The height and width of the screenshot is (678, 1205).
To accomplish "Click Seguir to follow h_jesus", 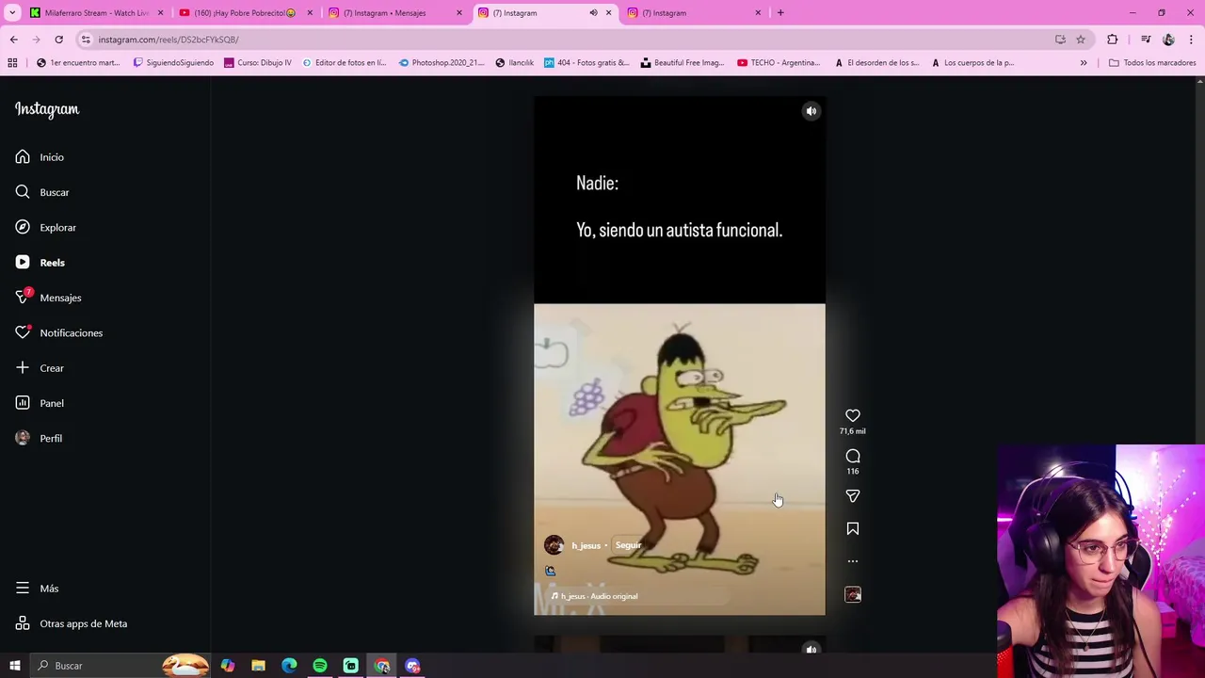I will coord(628,545).
